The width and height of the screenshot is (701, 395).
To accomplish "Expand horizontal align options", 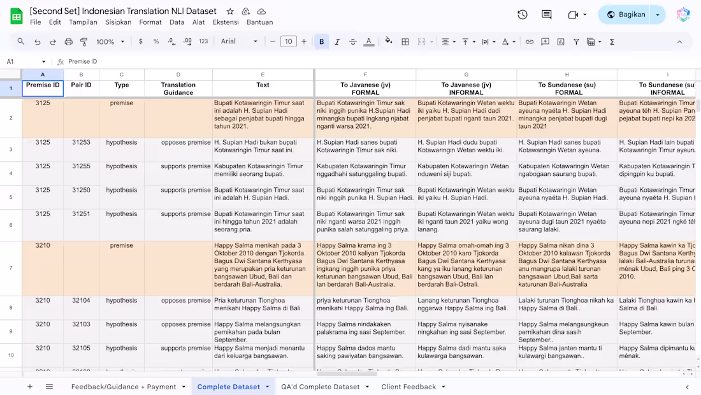I will (454, 42).
